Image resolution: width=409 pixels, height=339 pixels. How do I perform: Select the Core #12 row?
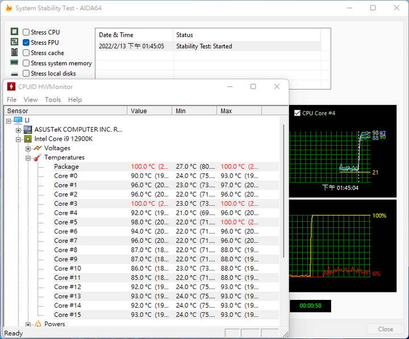[166, 287]
